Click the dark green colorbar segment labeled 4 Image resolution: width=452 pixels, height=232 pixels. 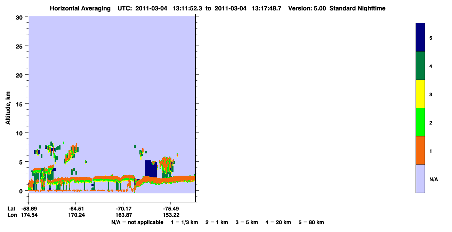point(420,66)
